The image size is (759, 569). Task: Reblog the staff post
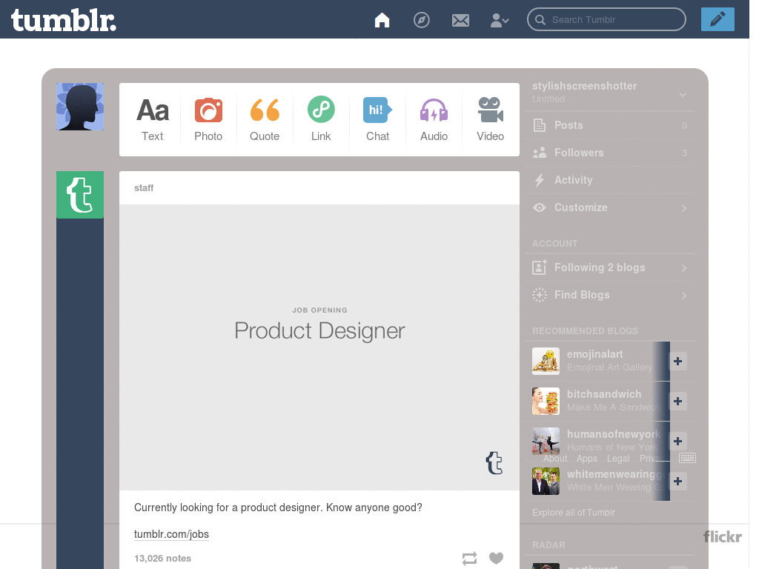tap(469, 559)
